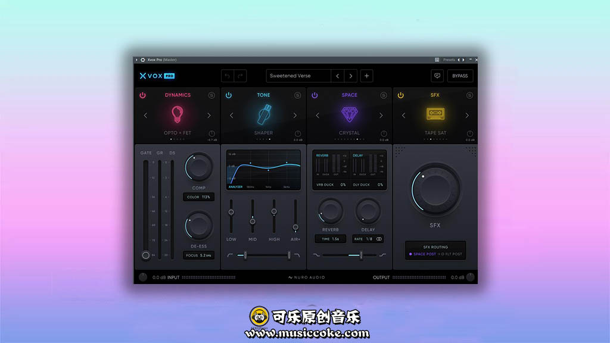Select SPACE POST routing option
The image size is (610, 343).
click(x=422, y=254)
